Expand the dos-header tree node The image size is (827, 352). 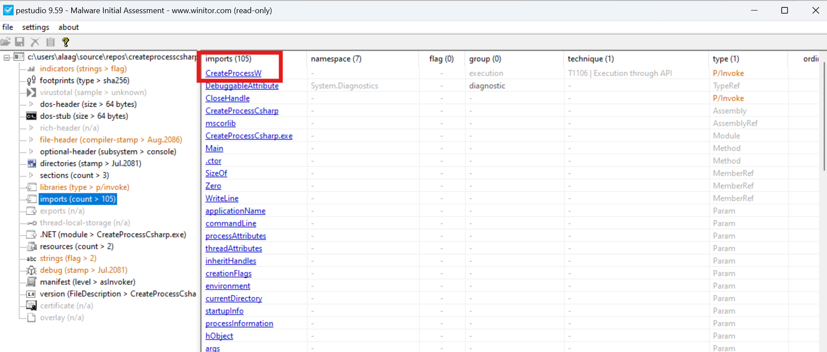pyautogui.click(x=31, y=104)
